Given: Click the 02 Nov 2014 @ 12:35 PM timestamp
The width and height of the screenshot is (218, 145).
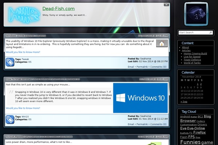Looking at the screenshot, I should 153,36.
